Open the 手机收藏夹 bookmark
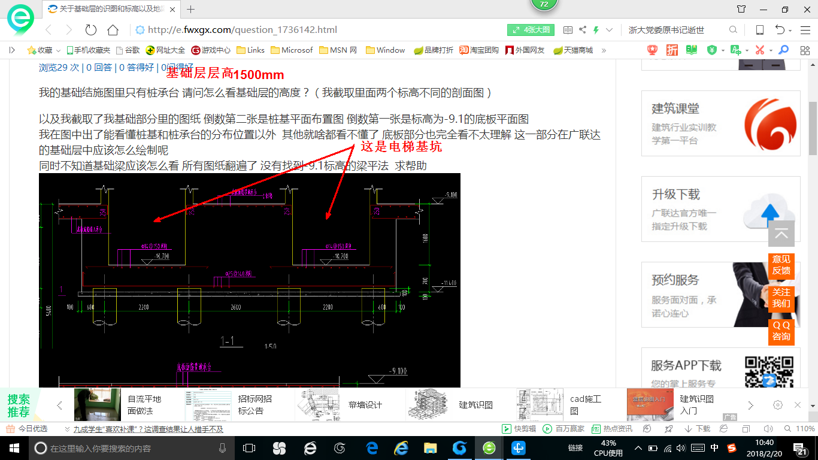Screen dimensions: 818x460 88,50
